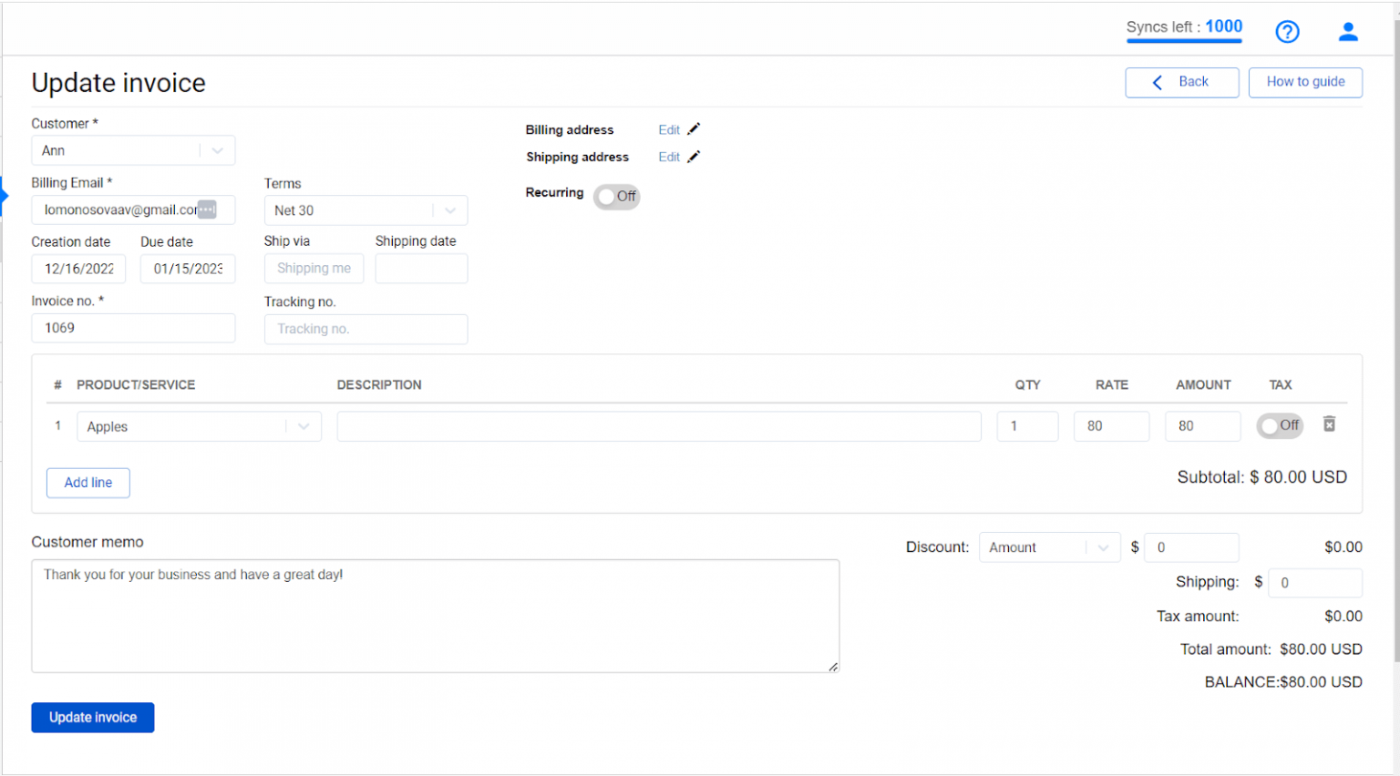This screenshot has width=1400, height=776.
Task: Click the Invoice no. field showing 1069
Action: 133,328
